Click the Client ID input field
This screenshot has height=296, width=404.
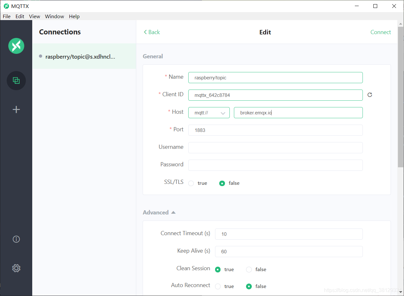click(275, 95)
